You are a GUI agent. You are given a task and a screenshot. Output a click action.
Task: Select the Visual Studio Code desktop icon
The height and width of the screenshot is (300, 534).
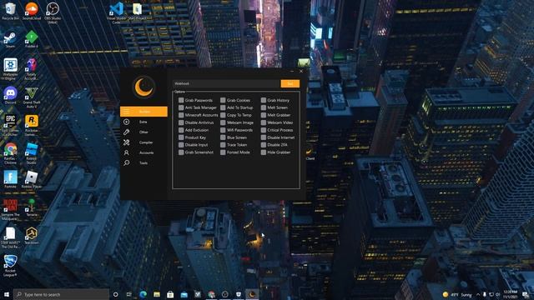(116, 13)
